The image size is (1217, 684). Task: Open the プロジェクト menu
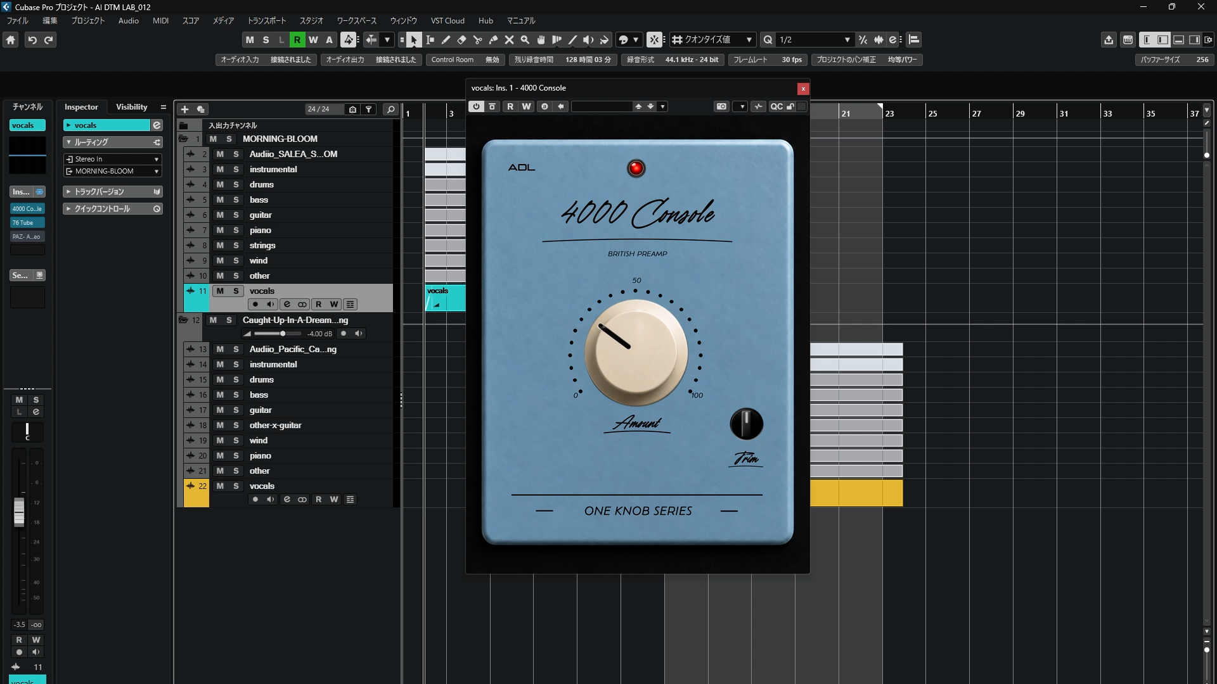pos(87,21)
